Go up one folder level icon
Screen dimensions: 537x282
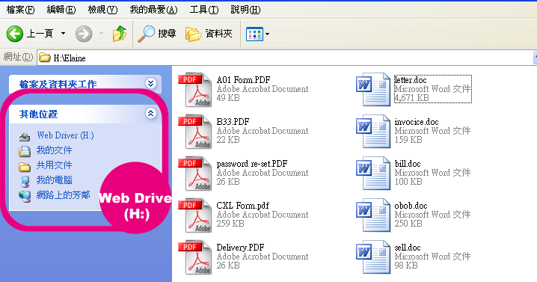tap(119, 34)
